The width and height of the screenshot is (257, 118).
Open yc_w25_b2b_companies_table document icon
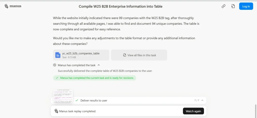coord(58,55)
